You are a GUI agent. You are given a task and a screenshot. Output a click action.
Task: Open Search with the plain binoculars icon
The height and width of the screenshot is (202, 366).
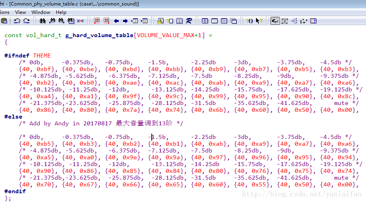pyautogui.click(x=43, y=21)
